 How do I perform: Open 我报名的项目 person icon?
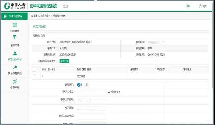point(15,53)
